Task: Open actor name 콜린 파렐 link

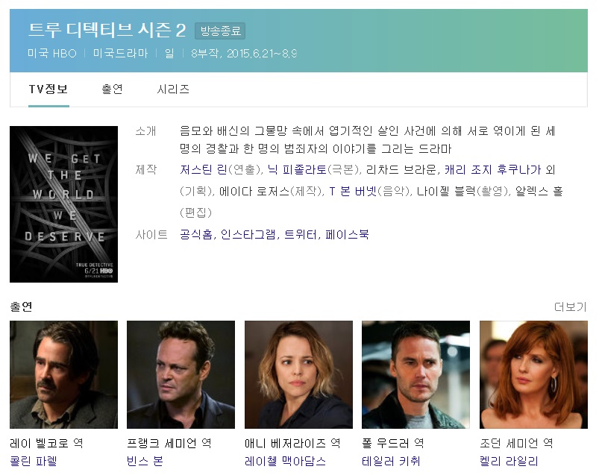Action: 34,462
